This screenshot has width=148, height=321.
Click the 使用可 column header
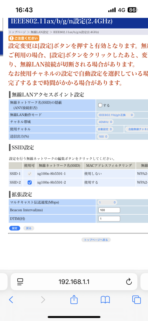pos(29,165)
